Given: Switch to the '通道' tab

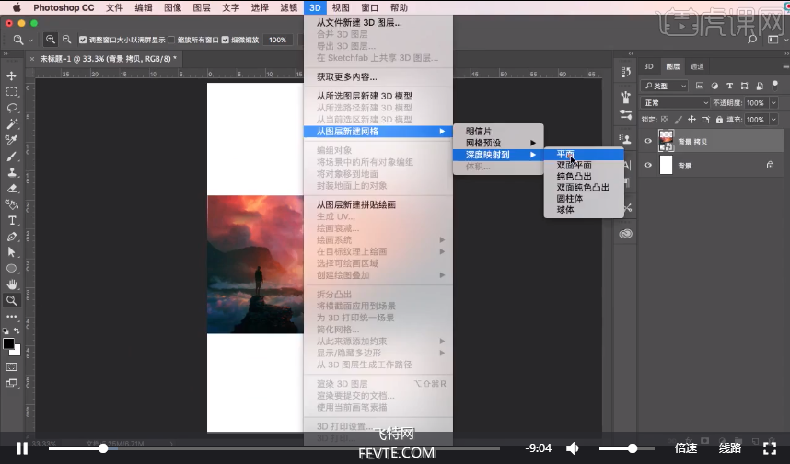Looking at the screenshot, I should tap(697, 66).
